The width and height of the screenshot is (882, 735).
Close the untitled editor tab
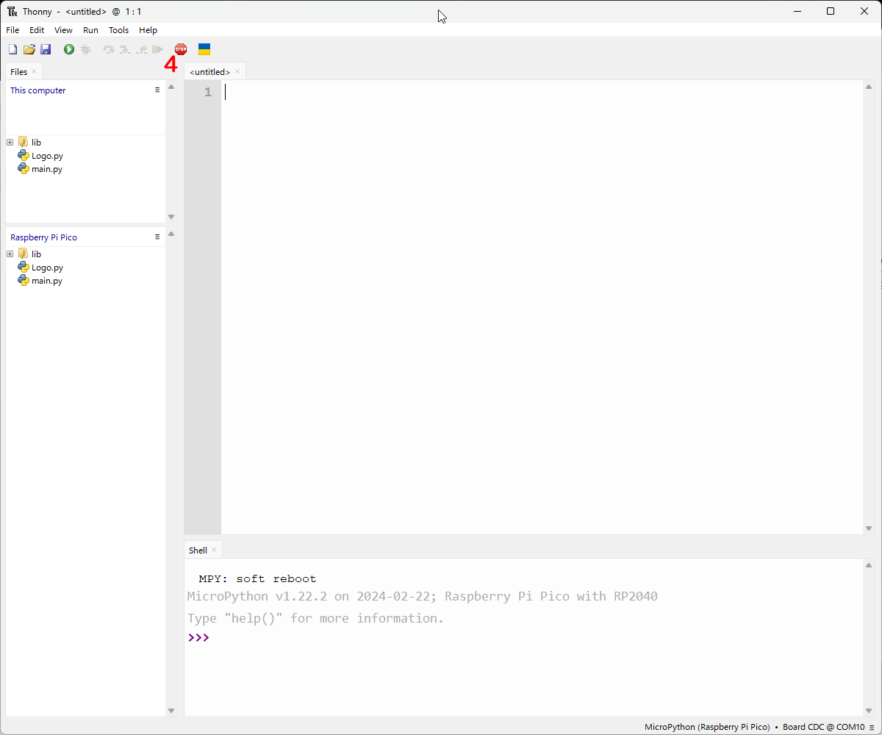coord(237,71)
